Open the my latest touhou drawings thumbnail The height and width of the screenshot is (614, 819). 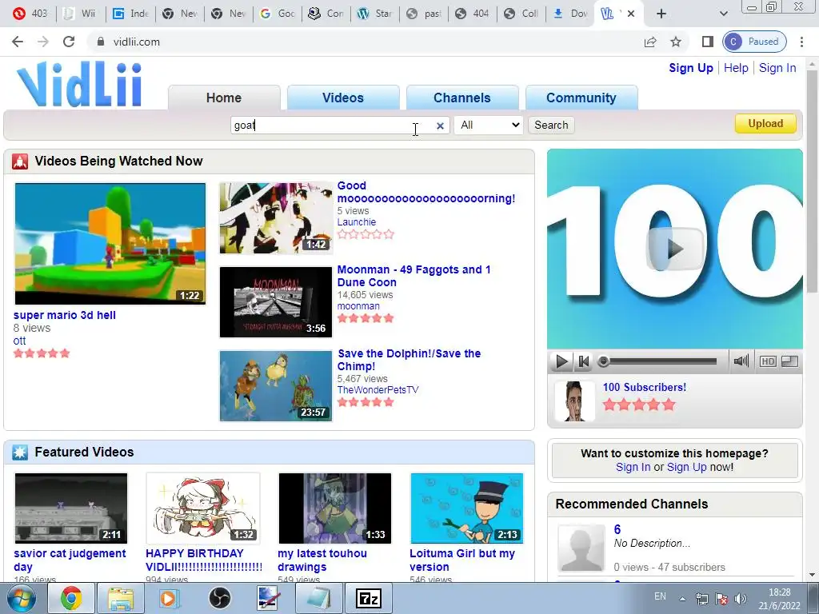[x=335, y=508]
